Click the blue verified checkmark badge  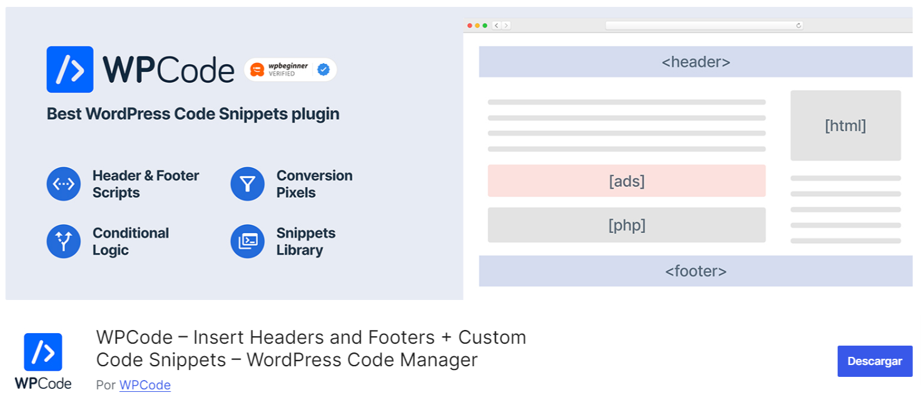[323, 70]
